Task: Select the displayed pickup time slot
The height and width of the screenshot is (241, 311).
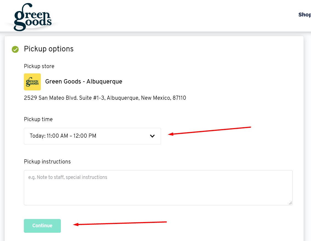Action: pyautogui.click(x=63, y=136)
